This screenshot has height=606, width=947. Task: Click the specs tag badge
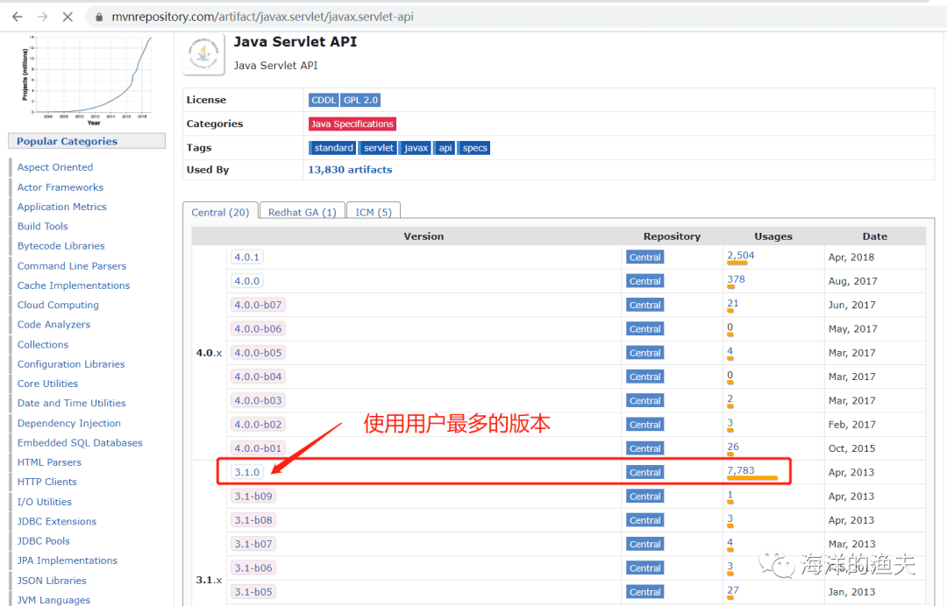pyautogui.click(x=473, y=147)
